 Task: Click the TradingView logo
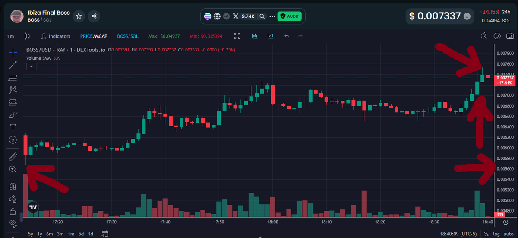pos(33,208)
